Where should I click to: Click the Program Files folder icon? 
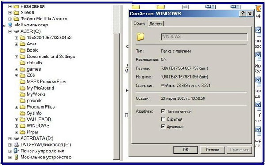pyautogui.click(x=23, y=107)
